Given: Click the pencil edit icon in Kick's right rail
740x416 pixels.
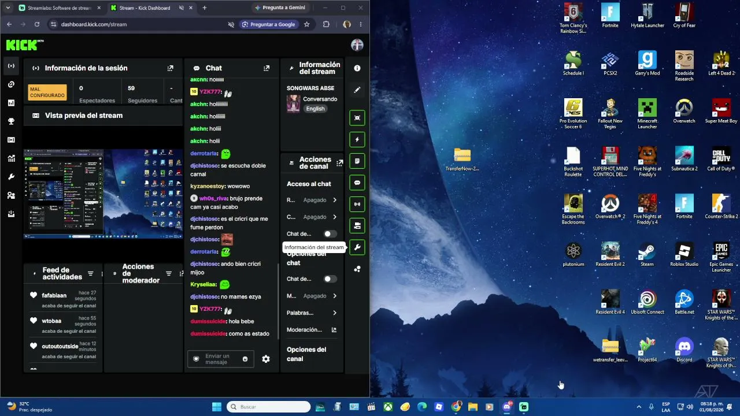Looking at the screenshot, I should tap(357, 90).
